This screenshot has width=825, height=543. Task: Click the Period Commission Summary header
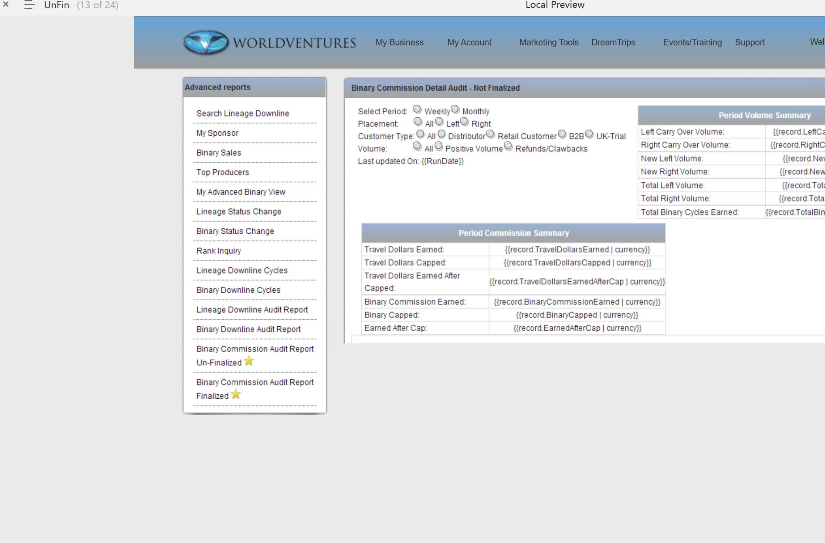(x=513, y=233)
